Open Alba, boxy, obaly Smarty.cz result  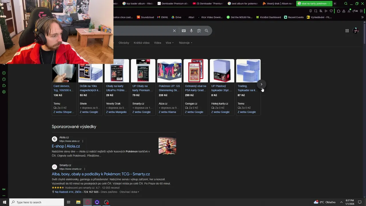click(101, 174)
